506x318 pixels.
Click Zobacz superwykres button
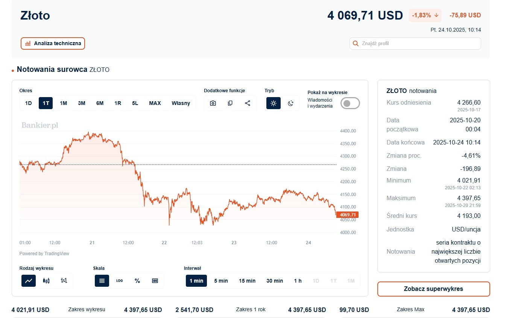point(433,289)
